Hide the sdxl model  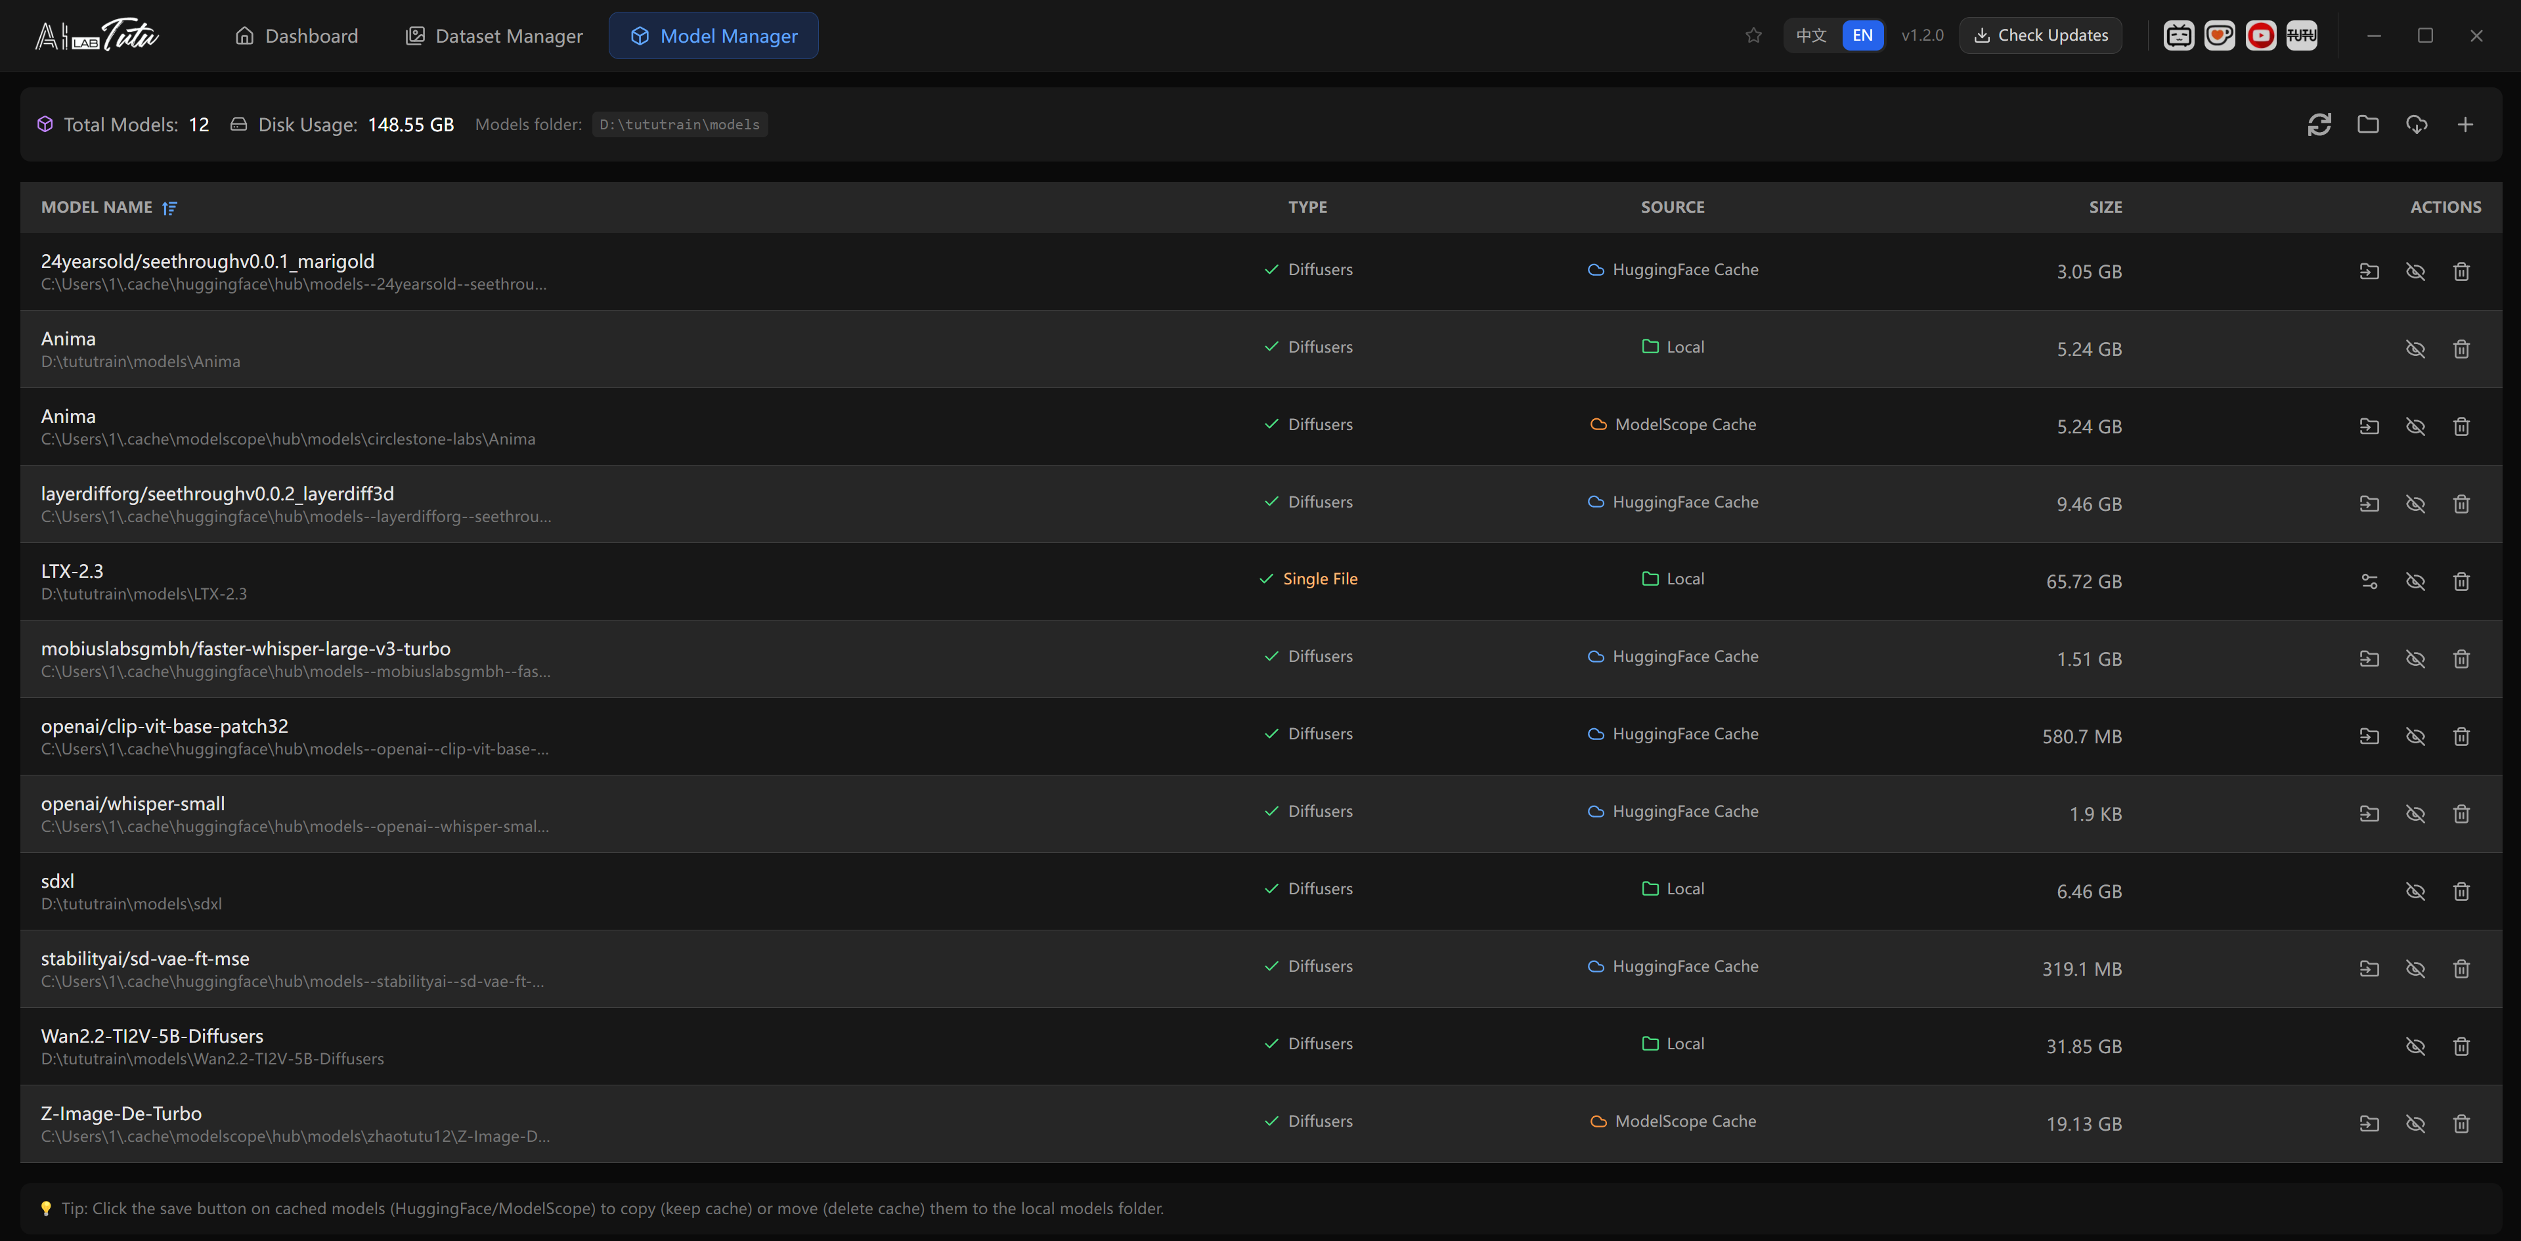tap(2415, 890)
